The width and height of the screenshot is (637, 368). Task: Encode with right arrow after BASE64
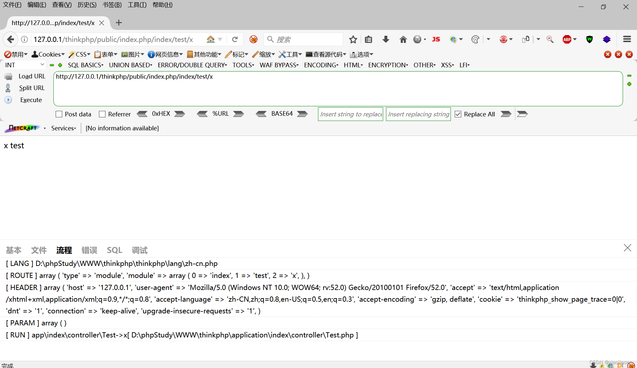pyautogui.click(x=302, y=114)
